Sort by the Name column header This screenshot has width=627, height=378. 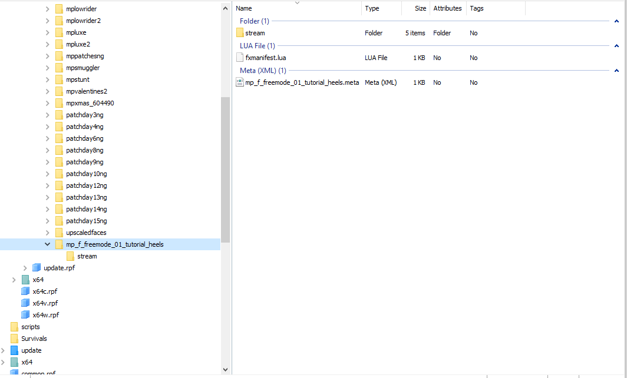[x=298, y=8]
